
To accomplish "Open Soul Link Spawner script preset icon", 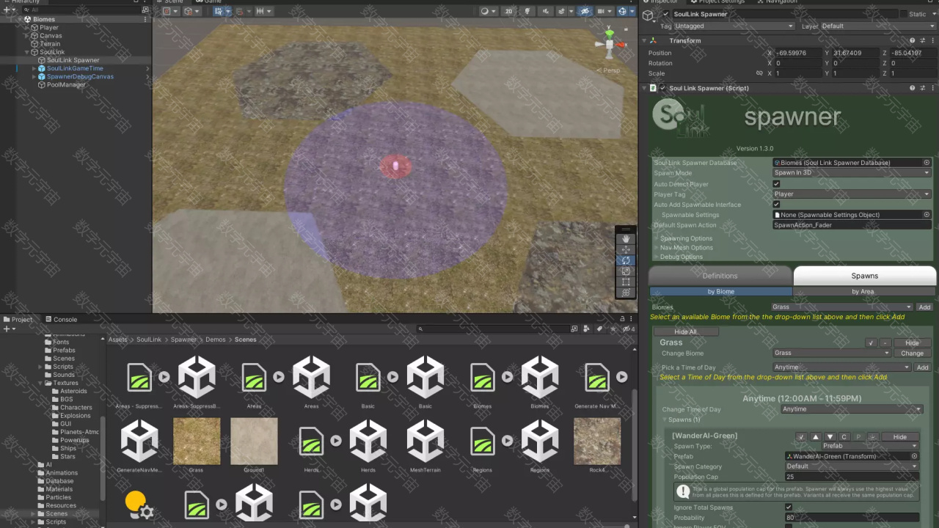I will point(922,88).
